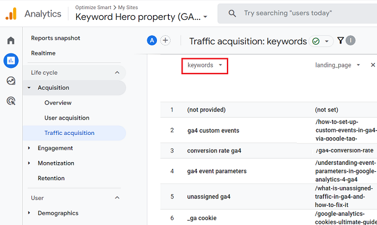Select the Reports icon in left rail
This screenshot has width=377, height=225.
point(11,61)
